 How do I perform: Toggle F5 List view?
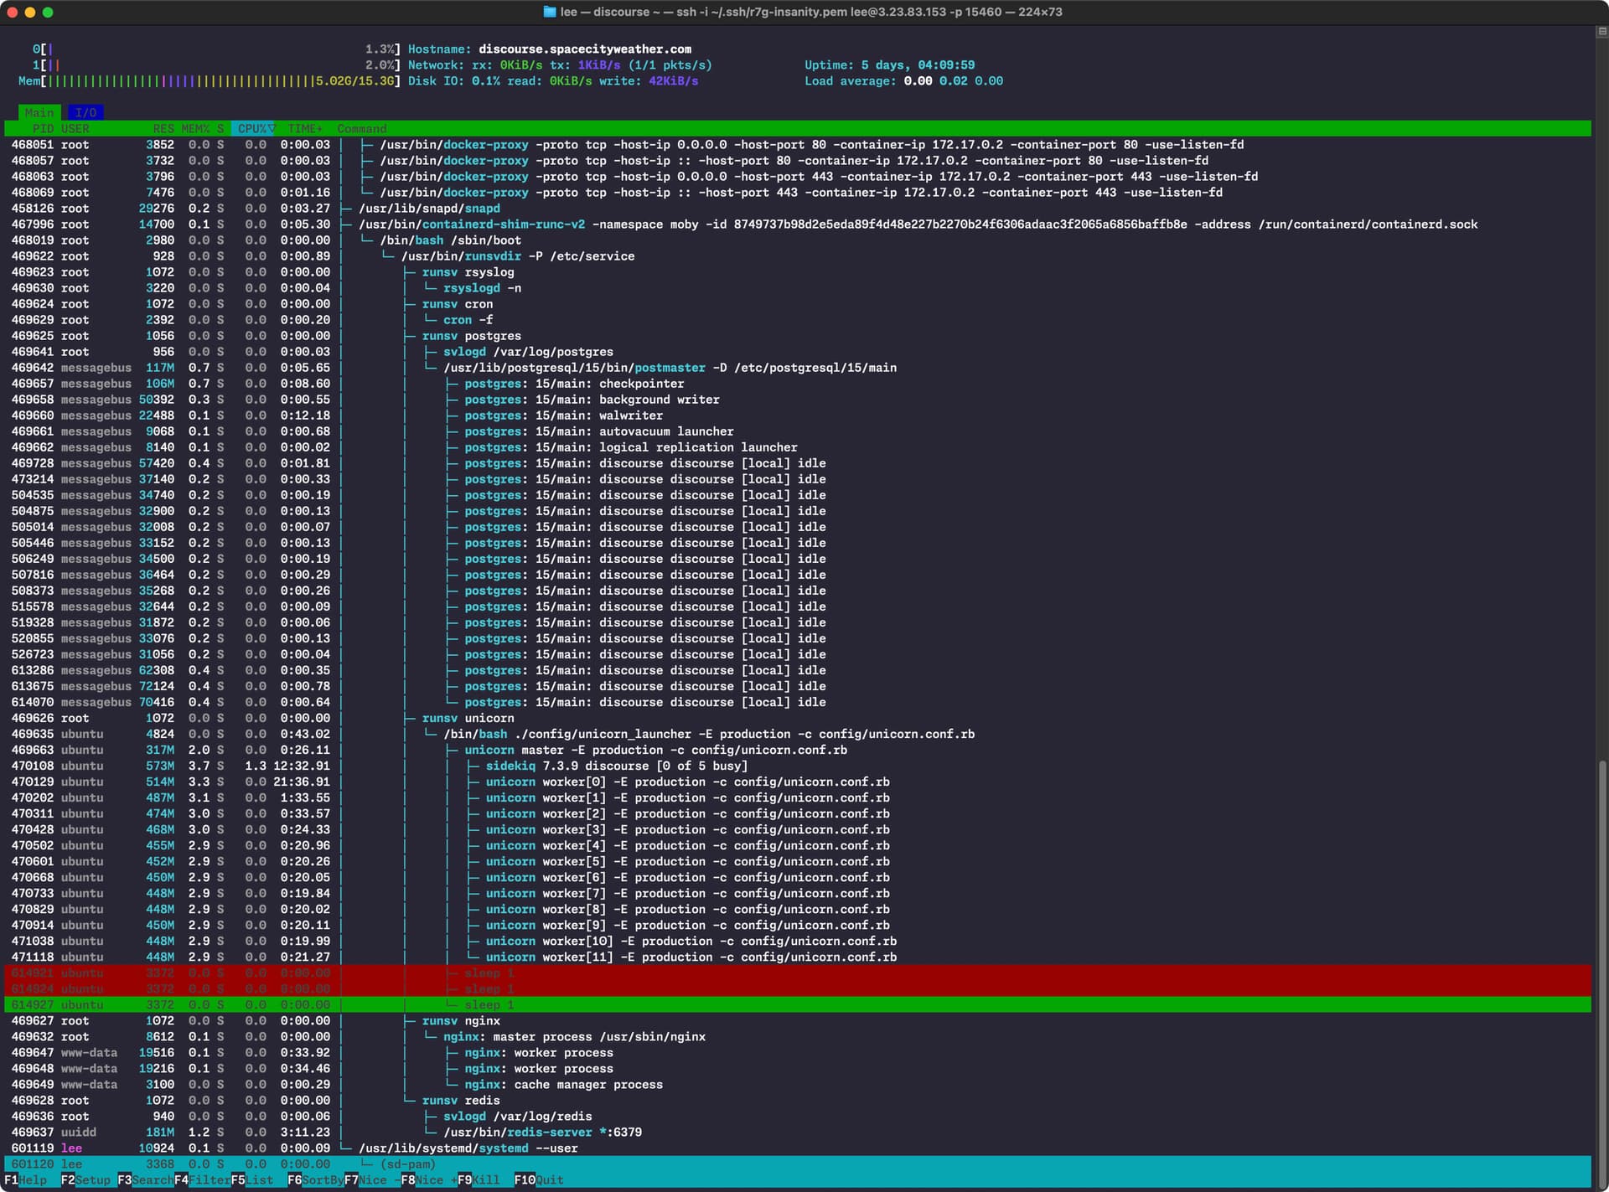(x=252, y=1179)
